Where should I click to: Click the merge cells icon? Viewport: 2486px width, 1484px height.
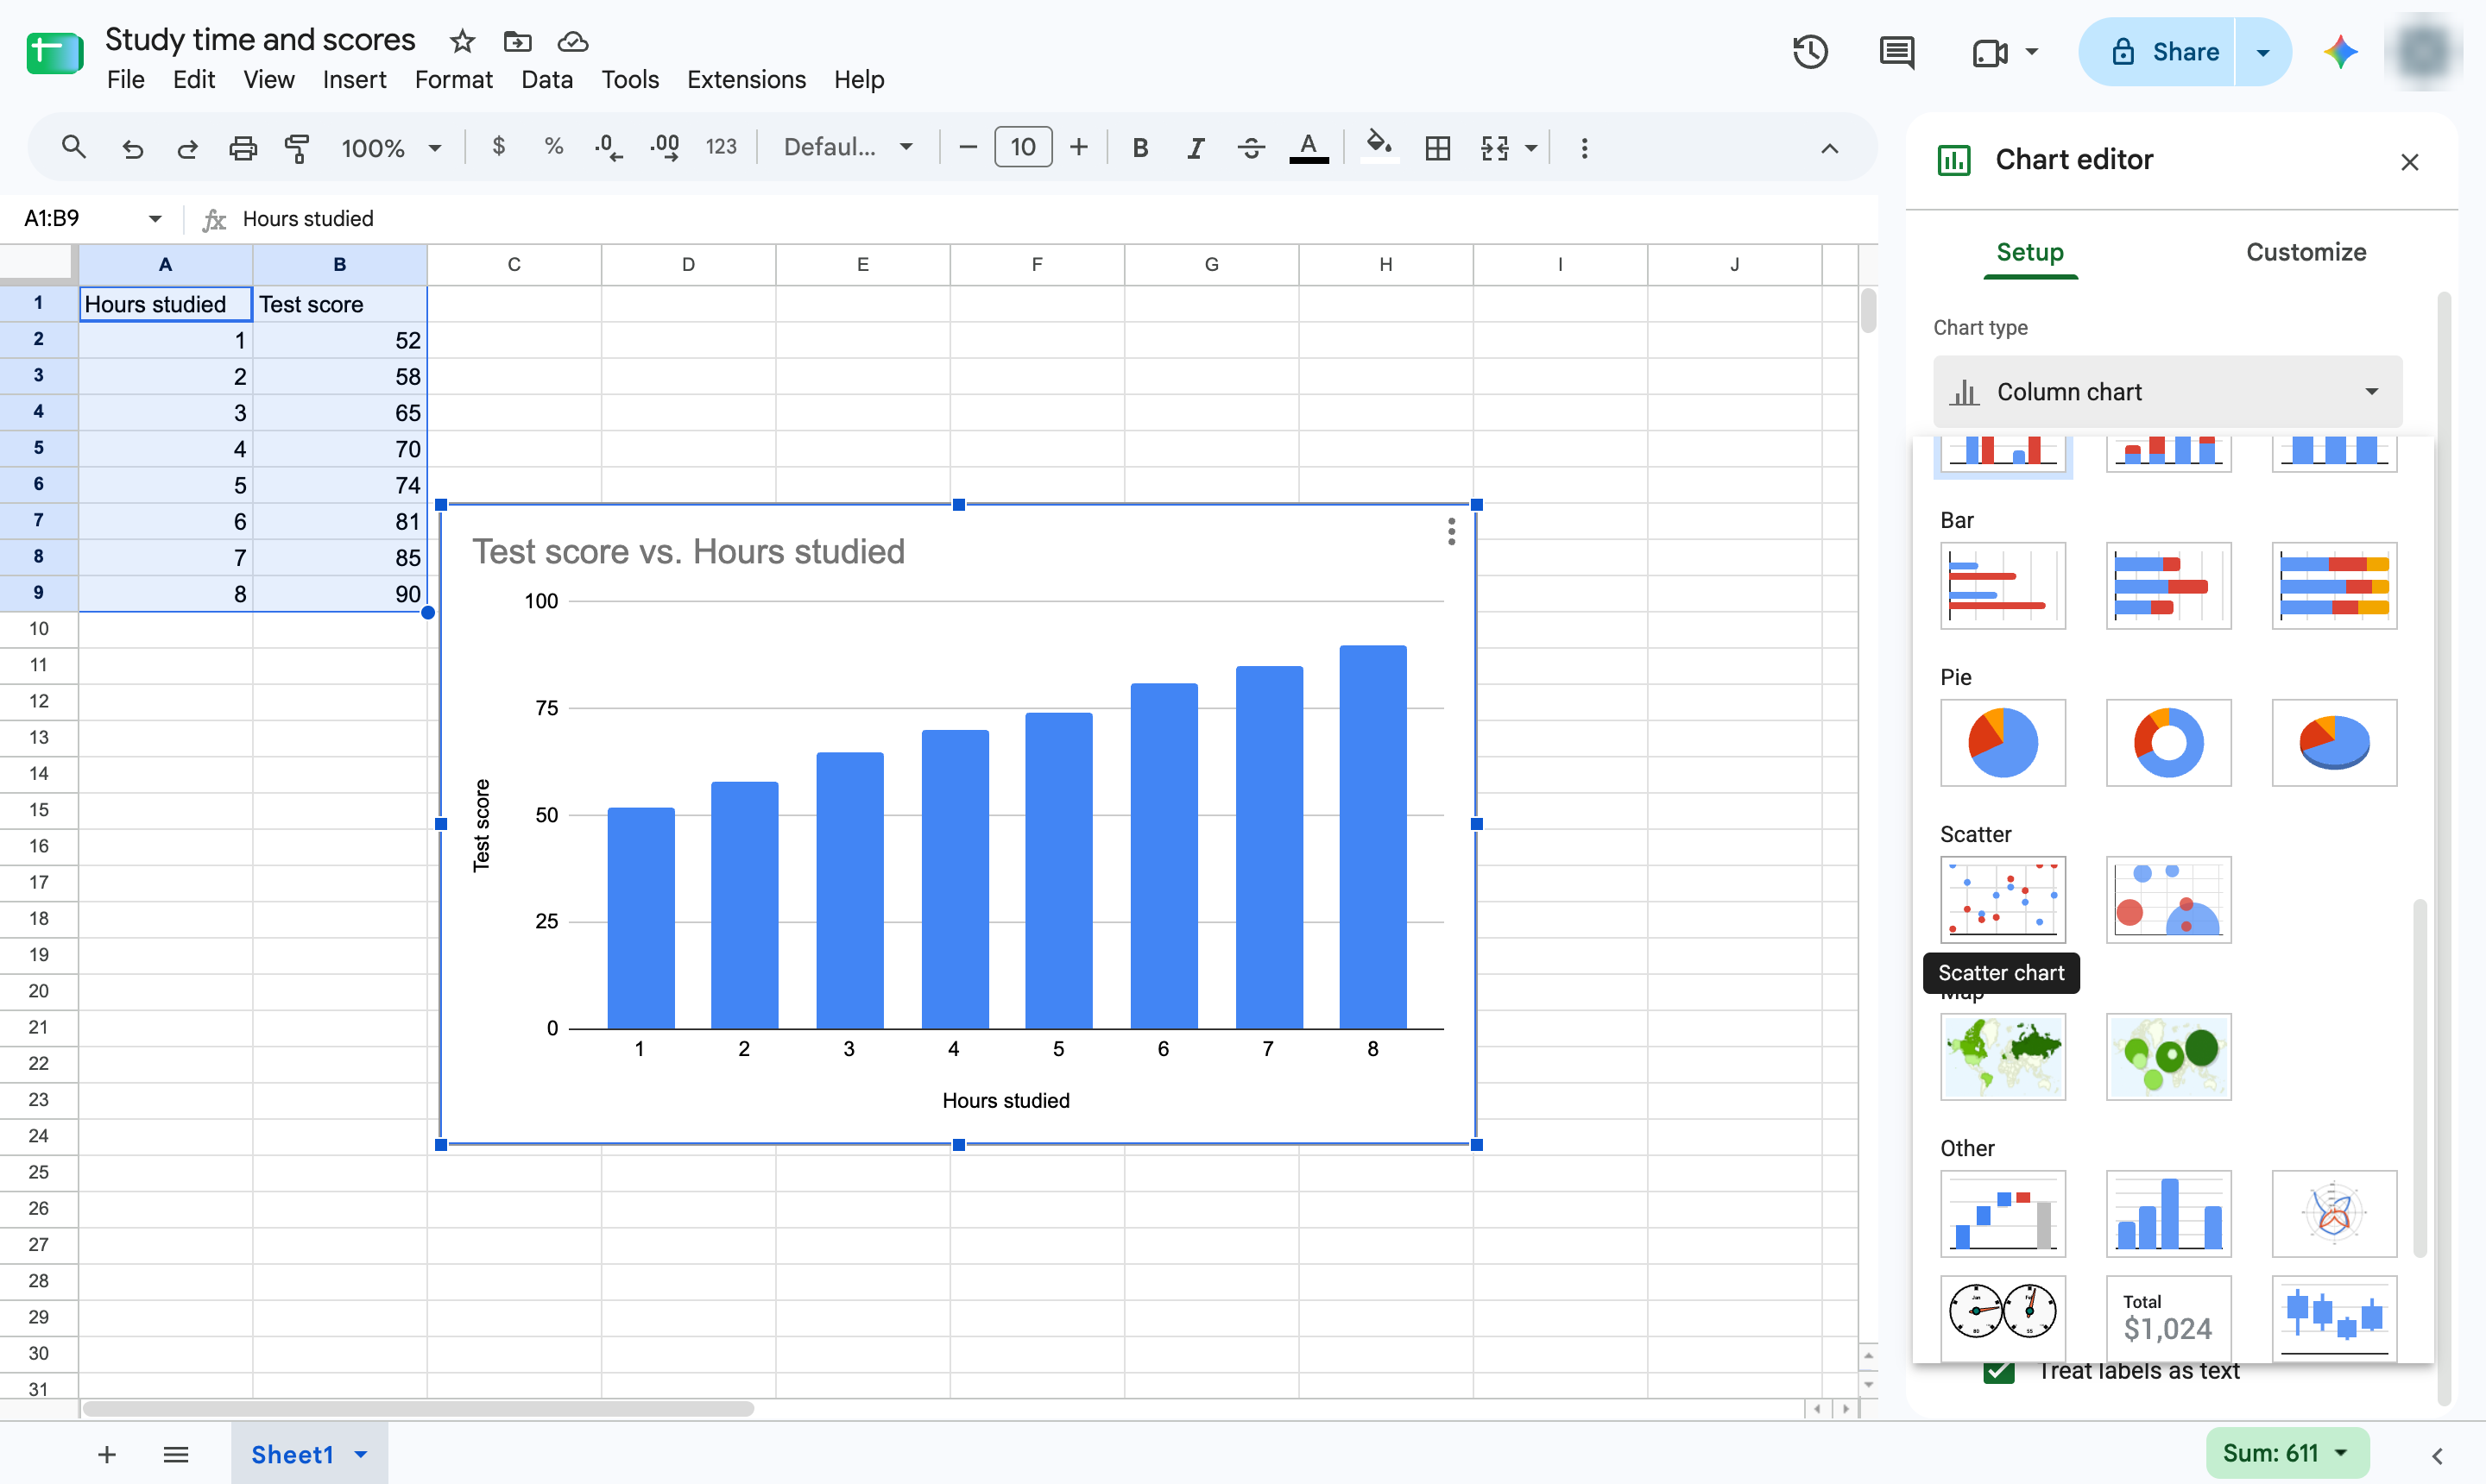pyautogui.click(x=1494, y=148)
